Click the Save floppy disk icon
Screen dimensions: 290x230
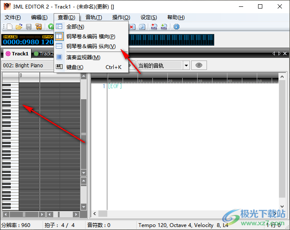[x=29, y=27]
